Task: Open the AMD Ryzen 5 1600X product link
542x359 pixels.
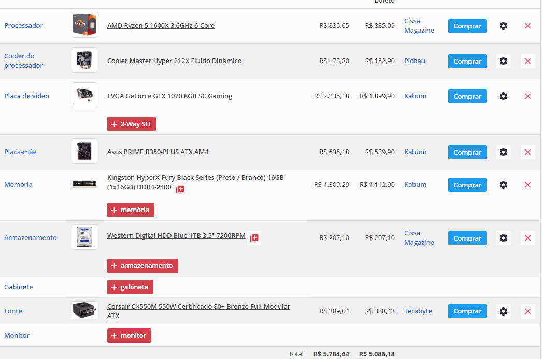Action: (161, 25)
